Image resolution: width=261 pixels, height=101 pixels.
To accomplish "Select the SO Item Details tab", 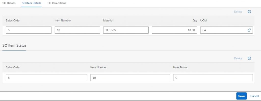I will pos(31,3).
